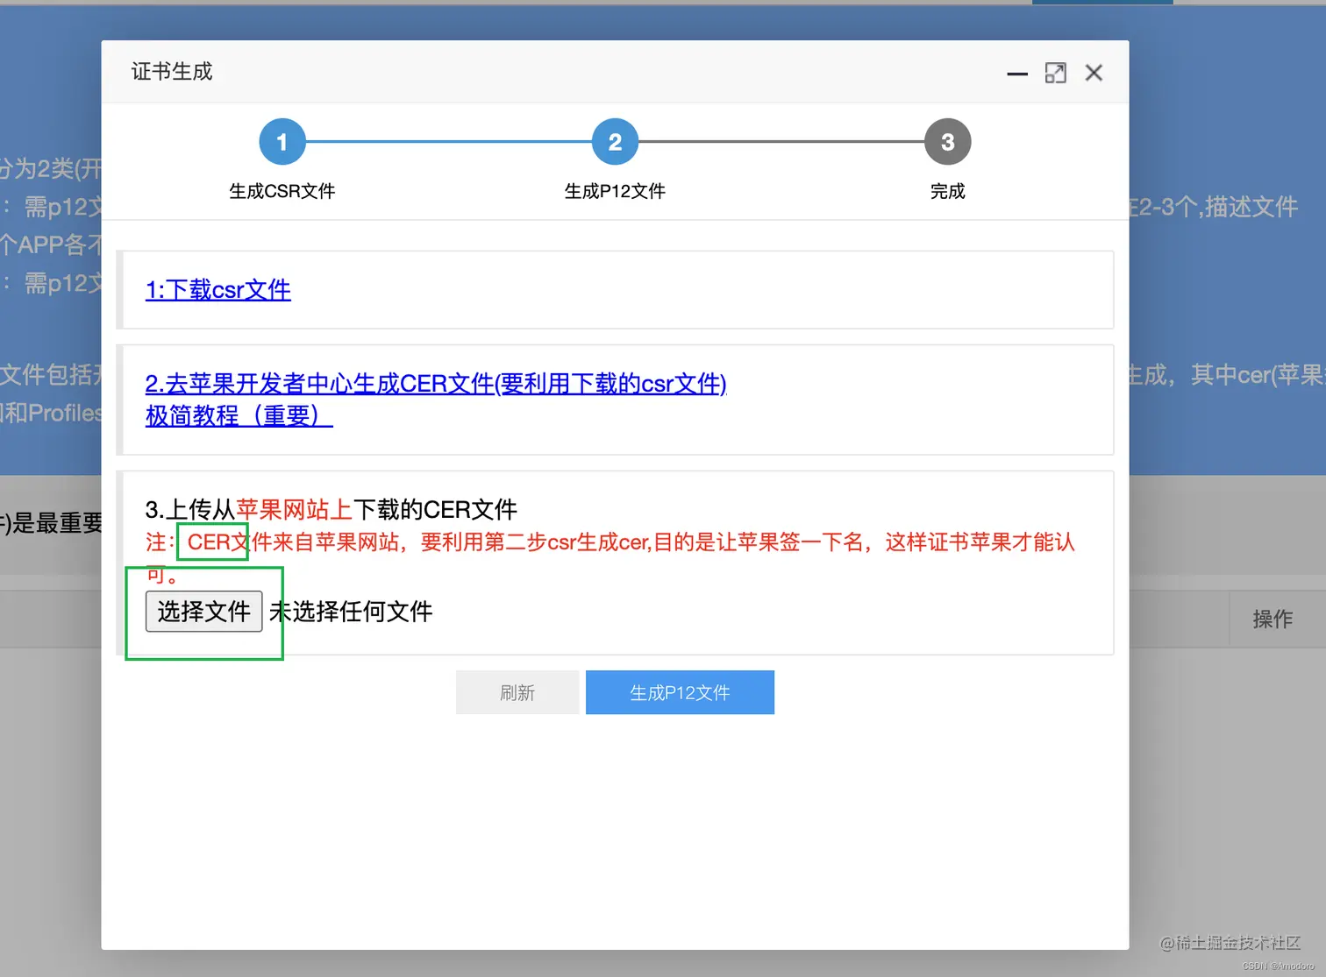This screenshot has width=1326, height=977.
Task: Select step 3 完成 circle
Action: coord(948,141)
